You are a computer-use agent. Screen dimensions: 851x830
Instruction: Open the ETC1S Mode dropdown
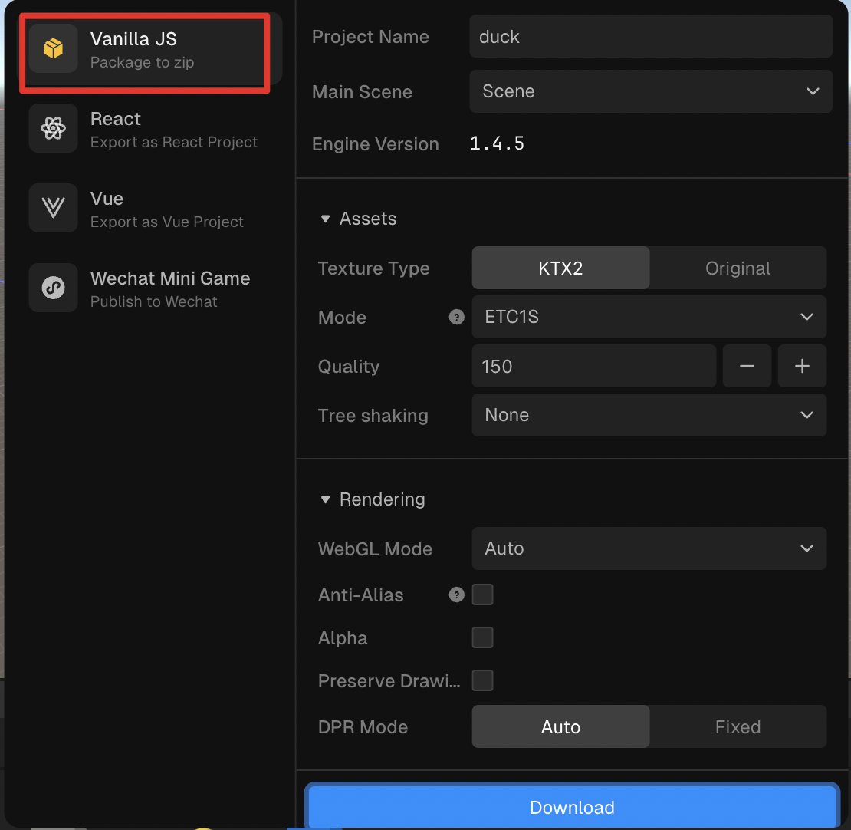tap(649, 317)
